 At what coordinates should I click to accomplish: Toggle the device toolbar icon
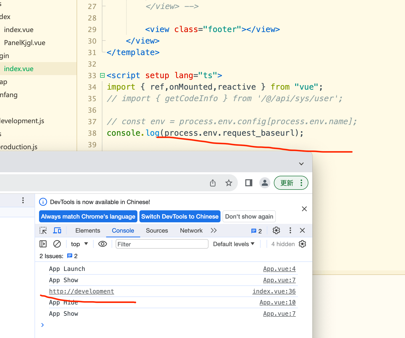click(x=57, y=230)
